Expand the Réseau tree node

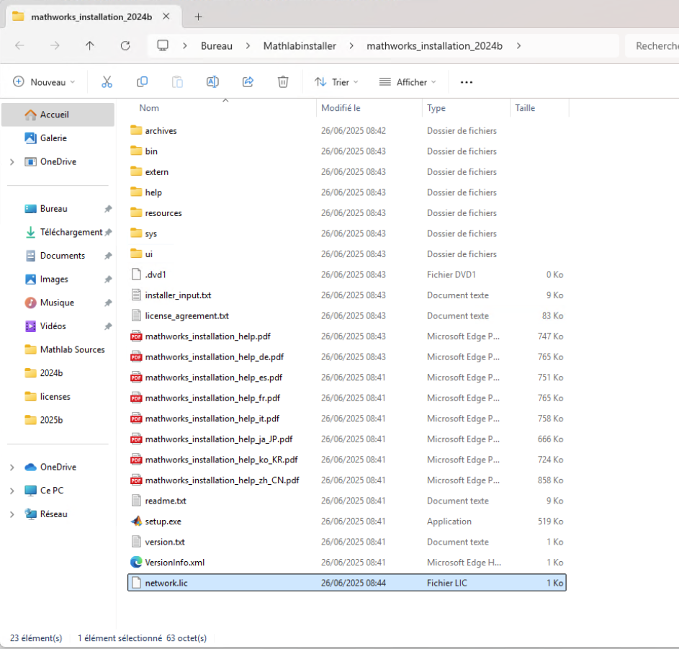coord(12,514)
